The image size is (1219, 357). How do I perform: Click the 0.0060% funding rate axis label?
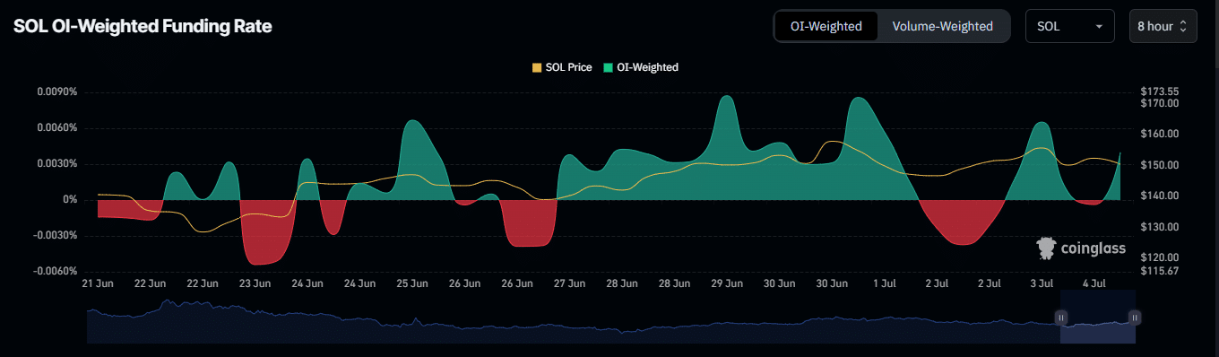coord(57,128)
